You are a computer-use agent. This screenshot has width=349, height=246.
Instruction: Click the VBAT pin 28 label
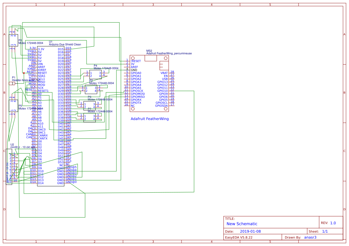(x=172, y=72)
